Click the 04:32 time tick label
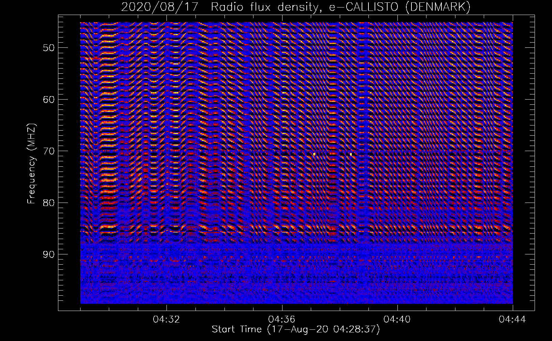 point(166,319)
